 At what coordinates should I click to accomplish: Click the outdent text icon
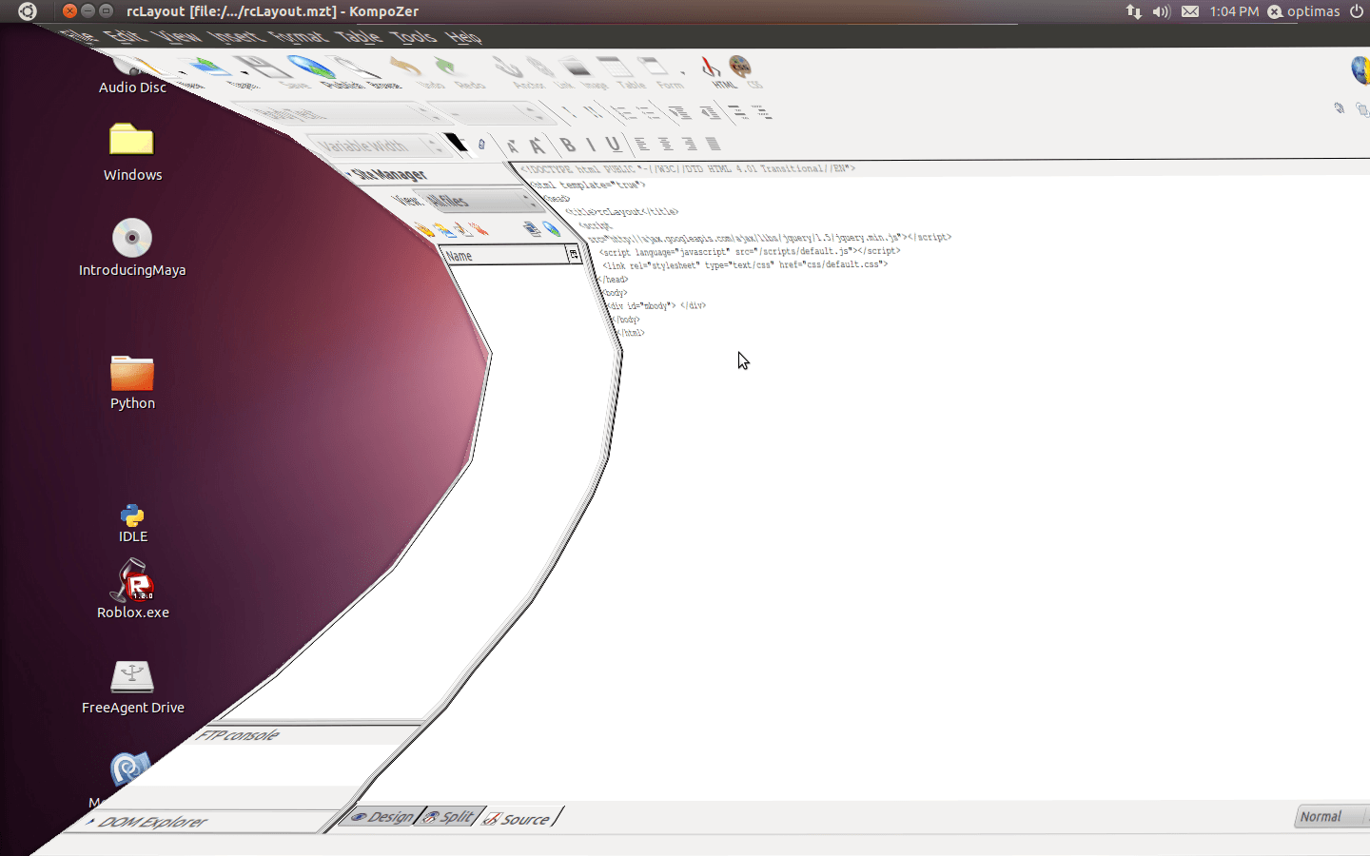[x=680, y=112]
